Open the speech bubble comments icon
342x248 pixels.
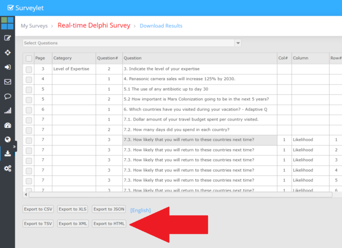(x=7, y=96)
